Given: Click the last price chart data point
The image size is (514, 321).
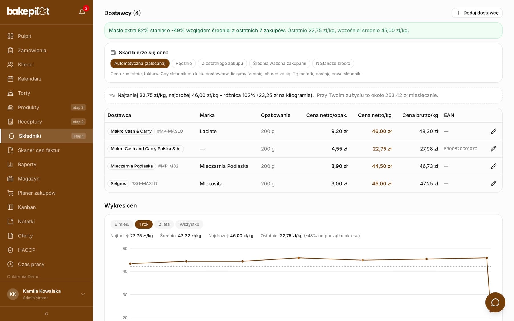Looking at the screenshot, I should coord(491,311).
